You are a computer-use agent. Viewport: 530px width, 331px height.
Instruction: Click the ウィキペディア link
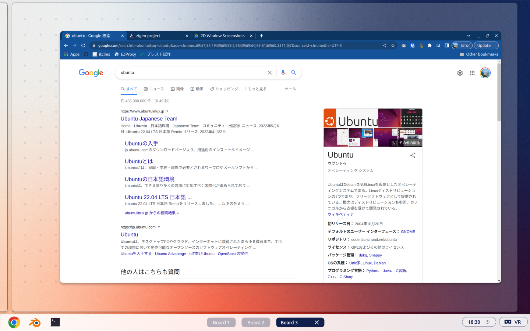[x=340, y=214]
